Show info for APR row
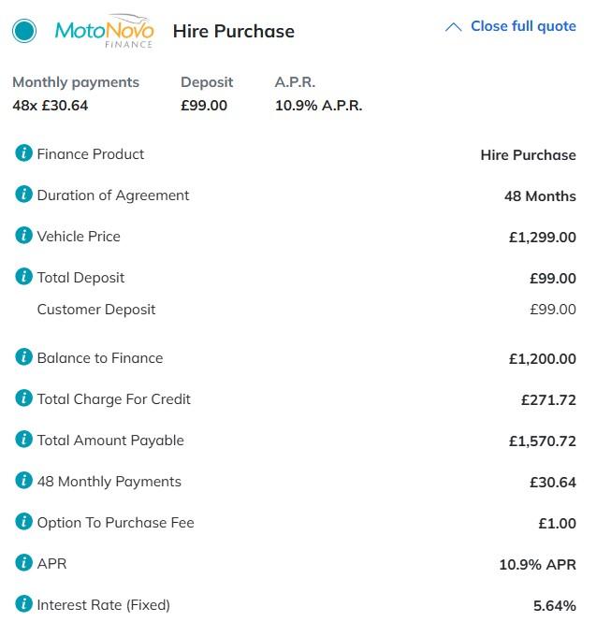Viewport: 596px width, 636px height. (x=23, y=563)
